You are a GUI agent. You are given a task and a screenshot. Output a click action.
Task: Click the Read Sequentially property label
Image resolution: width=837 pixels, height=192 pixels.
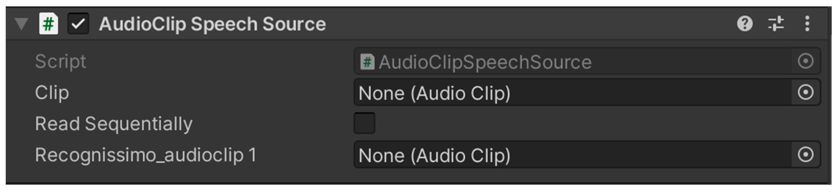point(114,124)
